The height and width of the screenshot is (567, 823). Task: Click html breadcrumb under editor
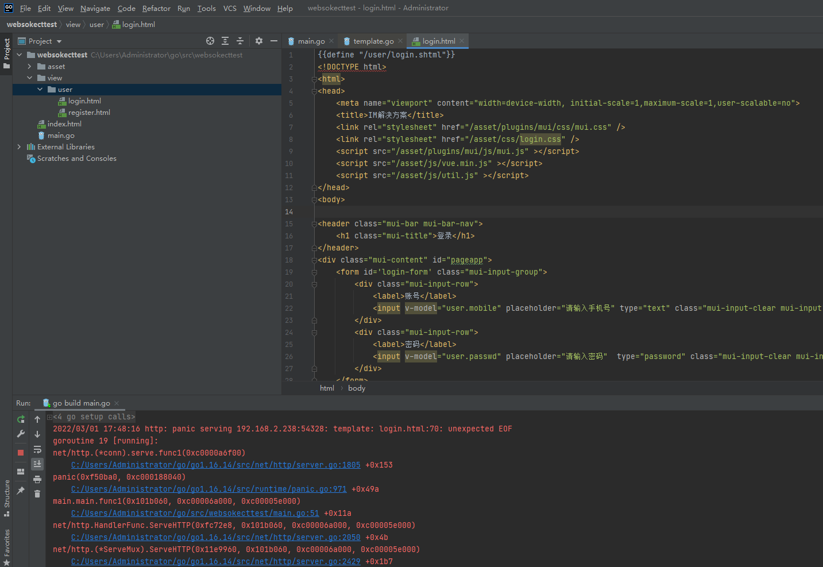pos(327,388)
